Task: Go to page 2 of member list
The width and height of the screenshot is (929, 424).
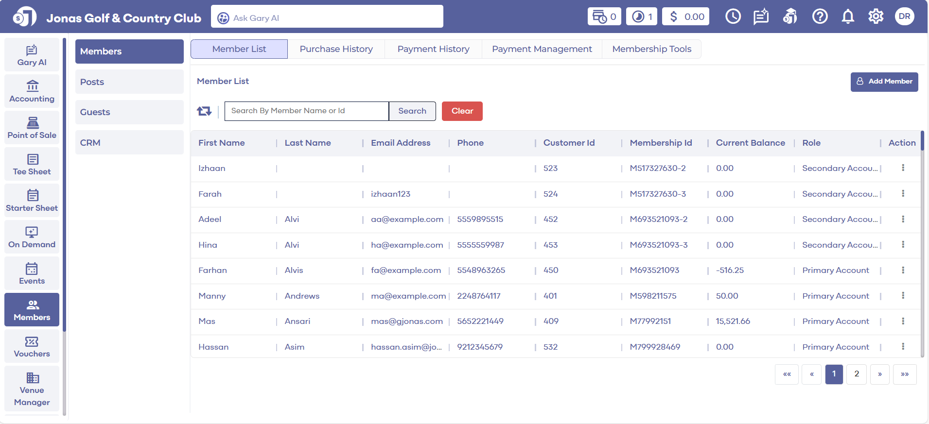Action: pos(856,374)
